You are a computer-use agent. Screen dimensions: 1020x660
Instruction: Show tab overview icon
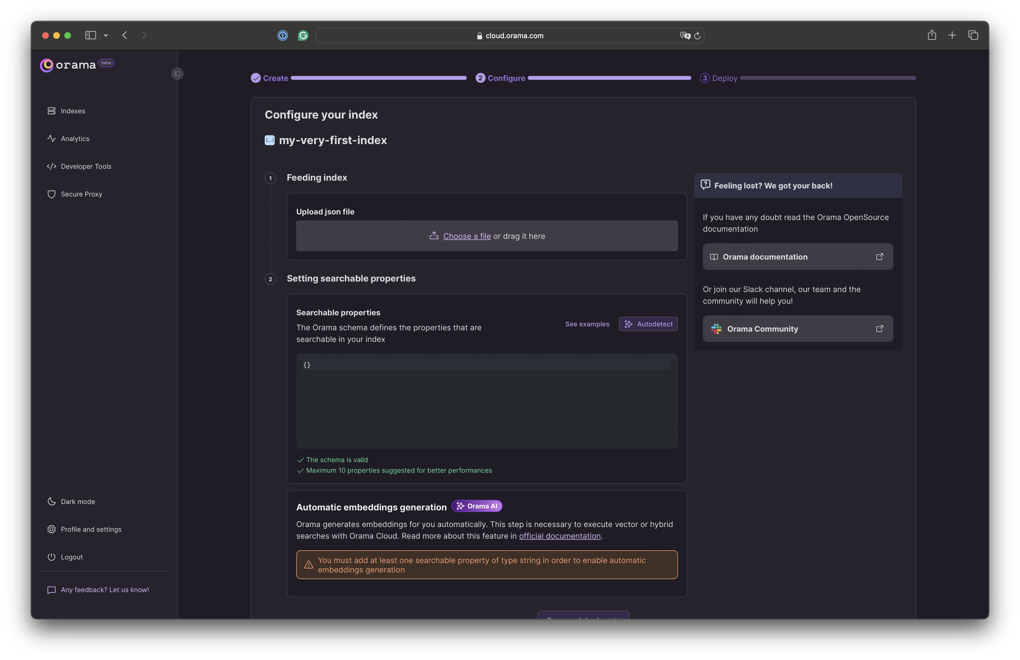pyautogui.click(x=973, y=35)
